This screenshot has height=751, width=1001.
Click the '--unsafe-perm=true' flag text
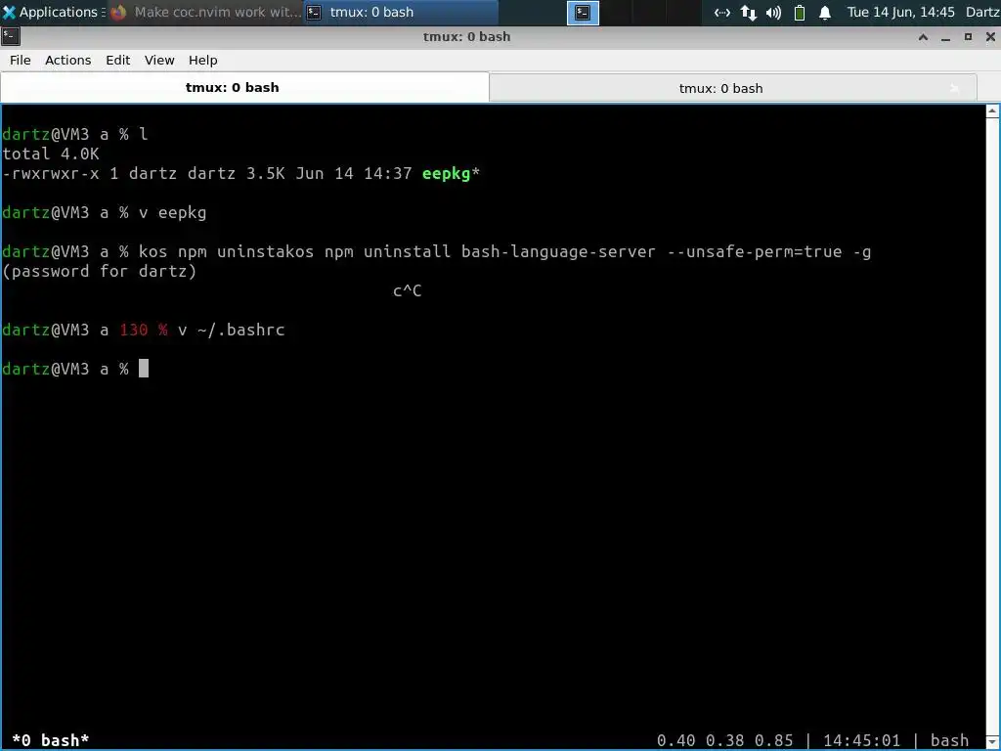[x=755, y=251]
